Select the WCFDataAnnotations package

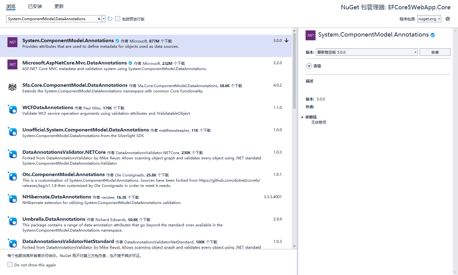[x=146, y=113]
